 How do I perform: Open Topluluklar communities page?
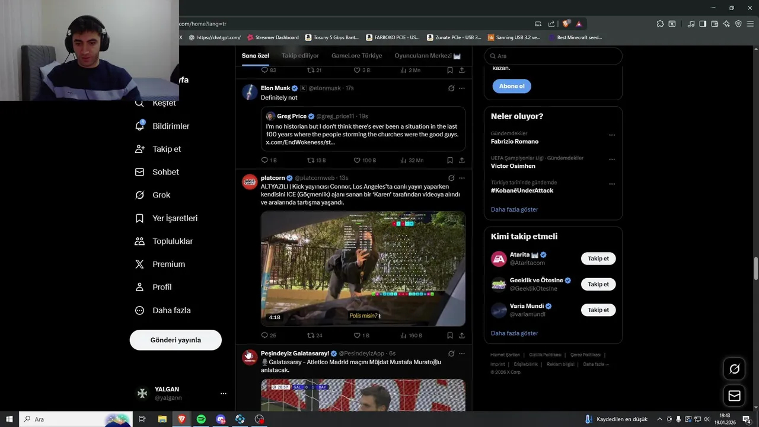(164, 241)
